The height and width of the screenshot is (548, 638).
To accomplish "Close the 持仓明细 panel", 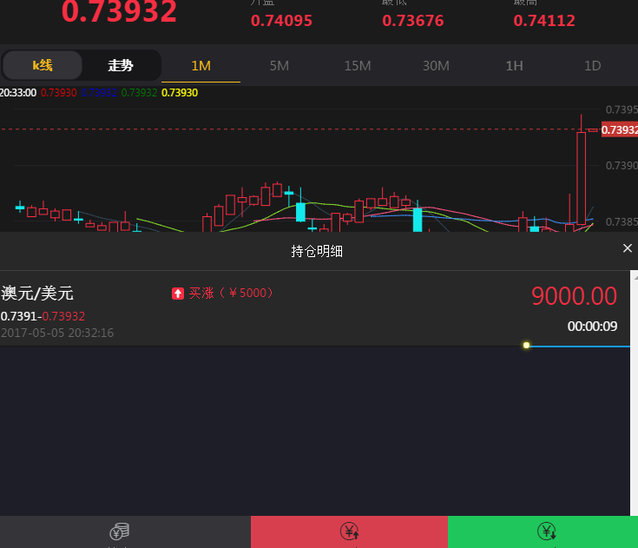I will tap(628, 248).
